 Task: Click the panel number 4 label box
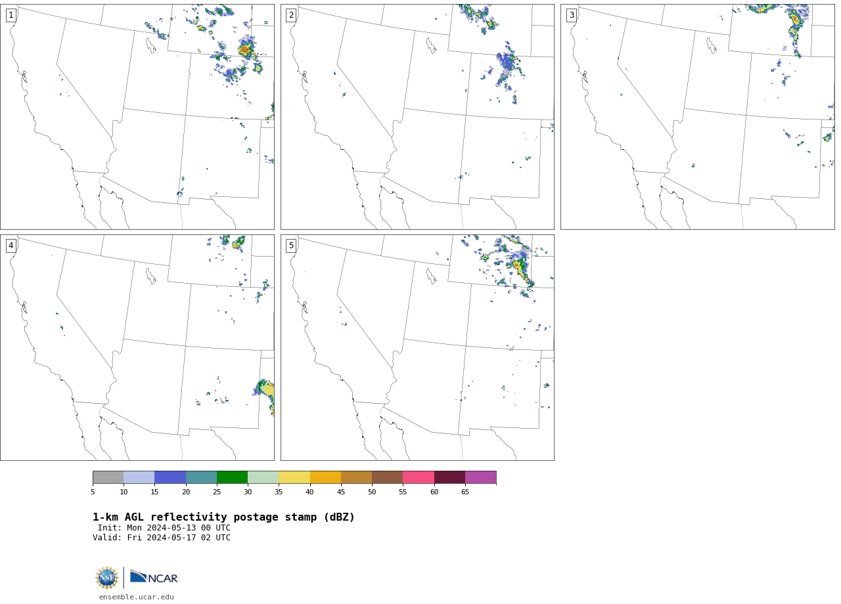click(x=11, y=246)
